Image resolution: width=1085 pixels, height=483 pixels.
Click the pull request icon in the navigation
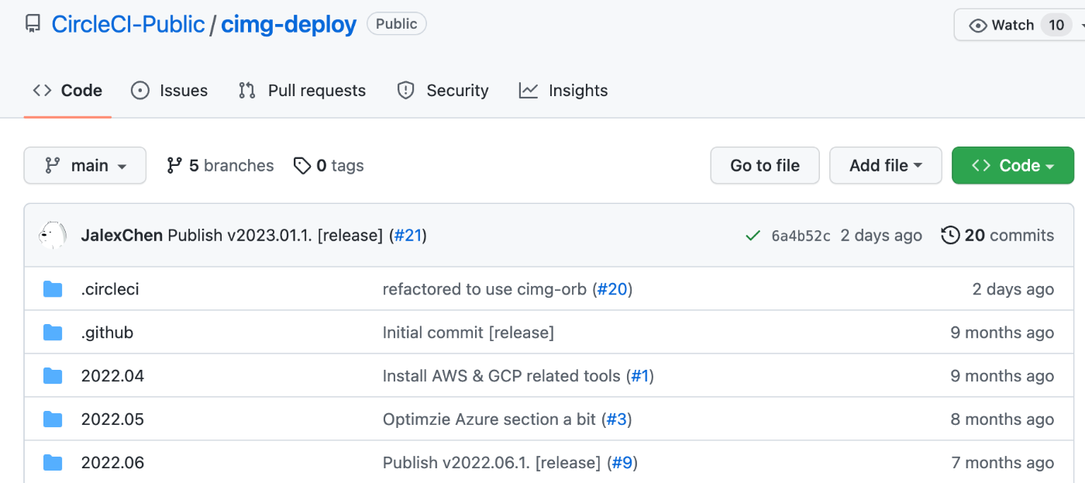246,90
